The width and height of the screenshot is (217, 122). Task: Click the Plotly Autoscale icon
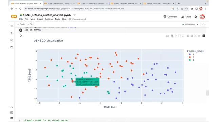(x=195, y=36)
